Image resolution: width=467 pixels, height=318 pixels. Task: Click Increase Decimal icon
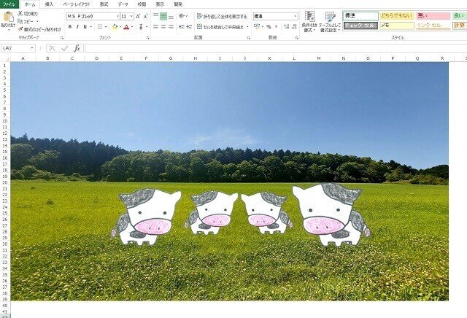pyautogui.click(x=287, y=27)
